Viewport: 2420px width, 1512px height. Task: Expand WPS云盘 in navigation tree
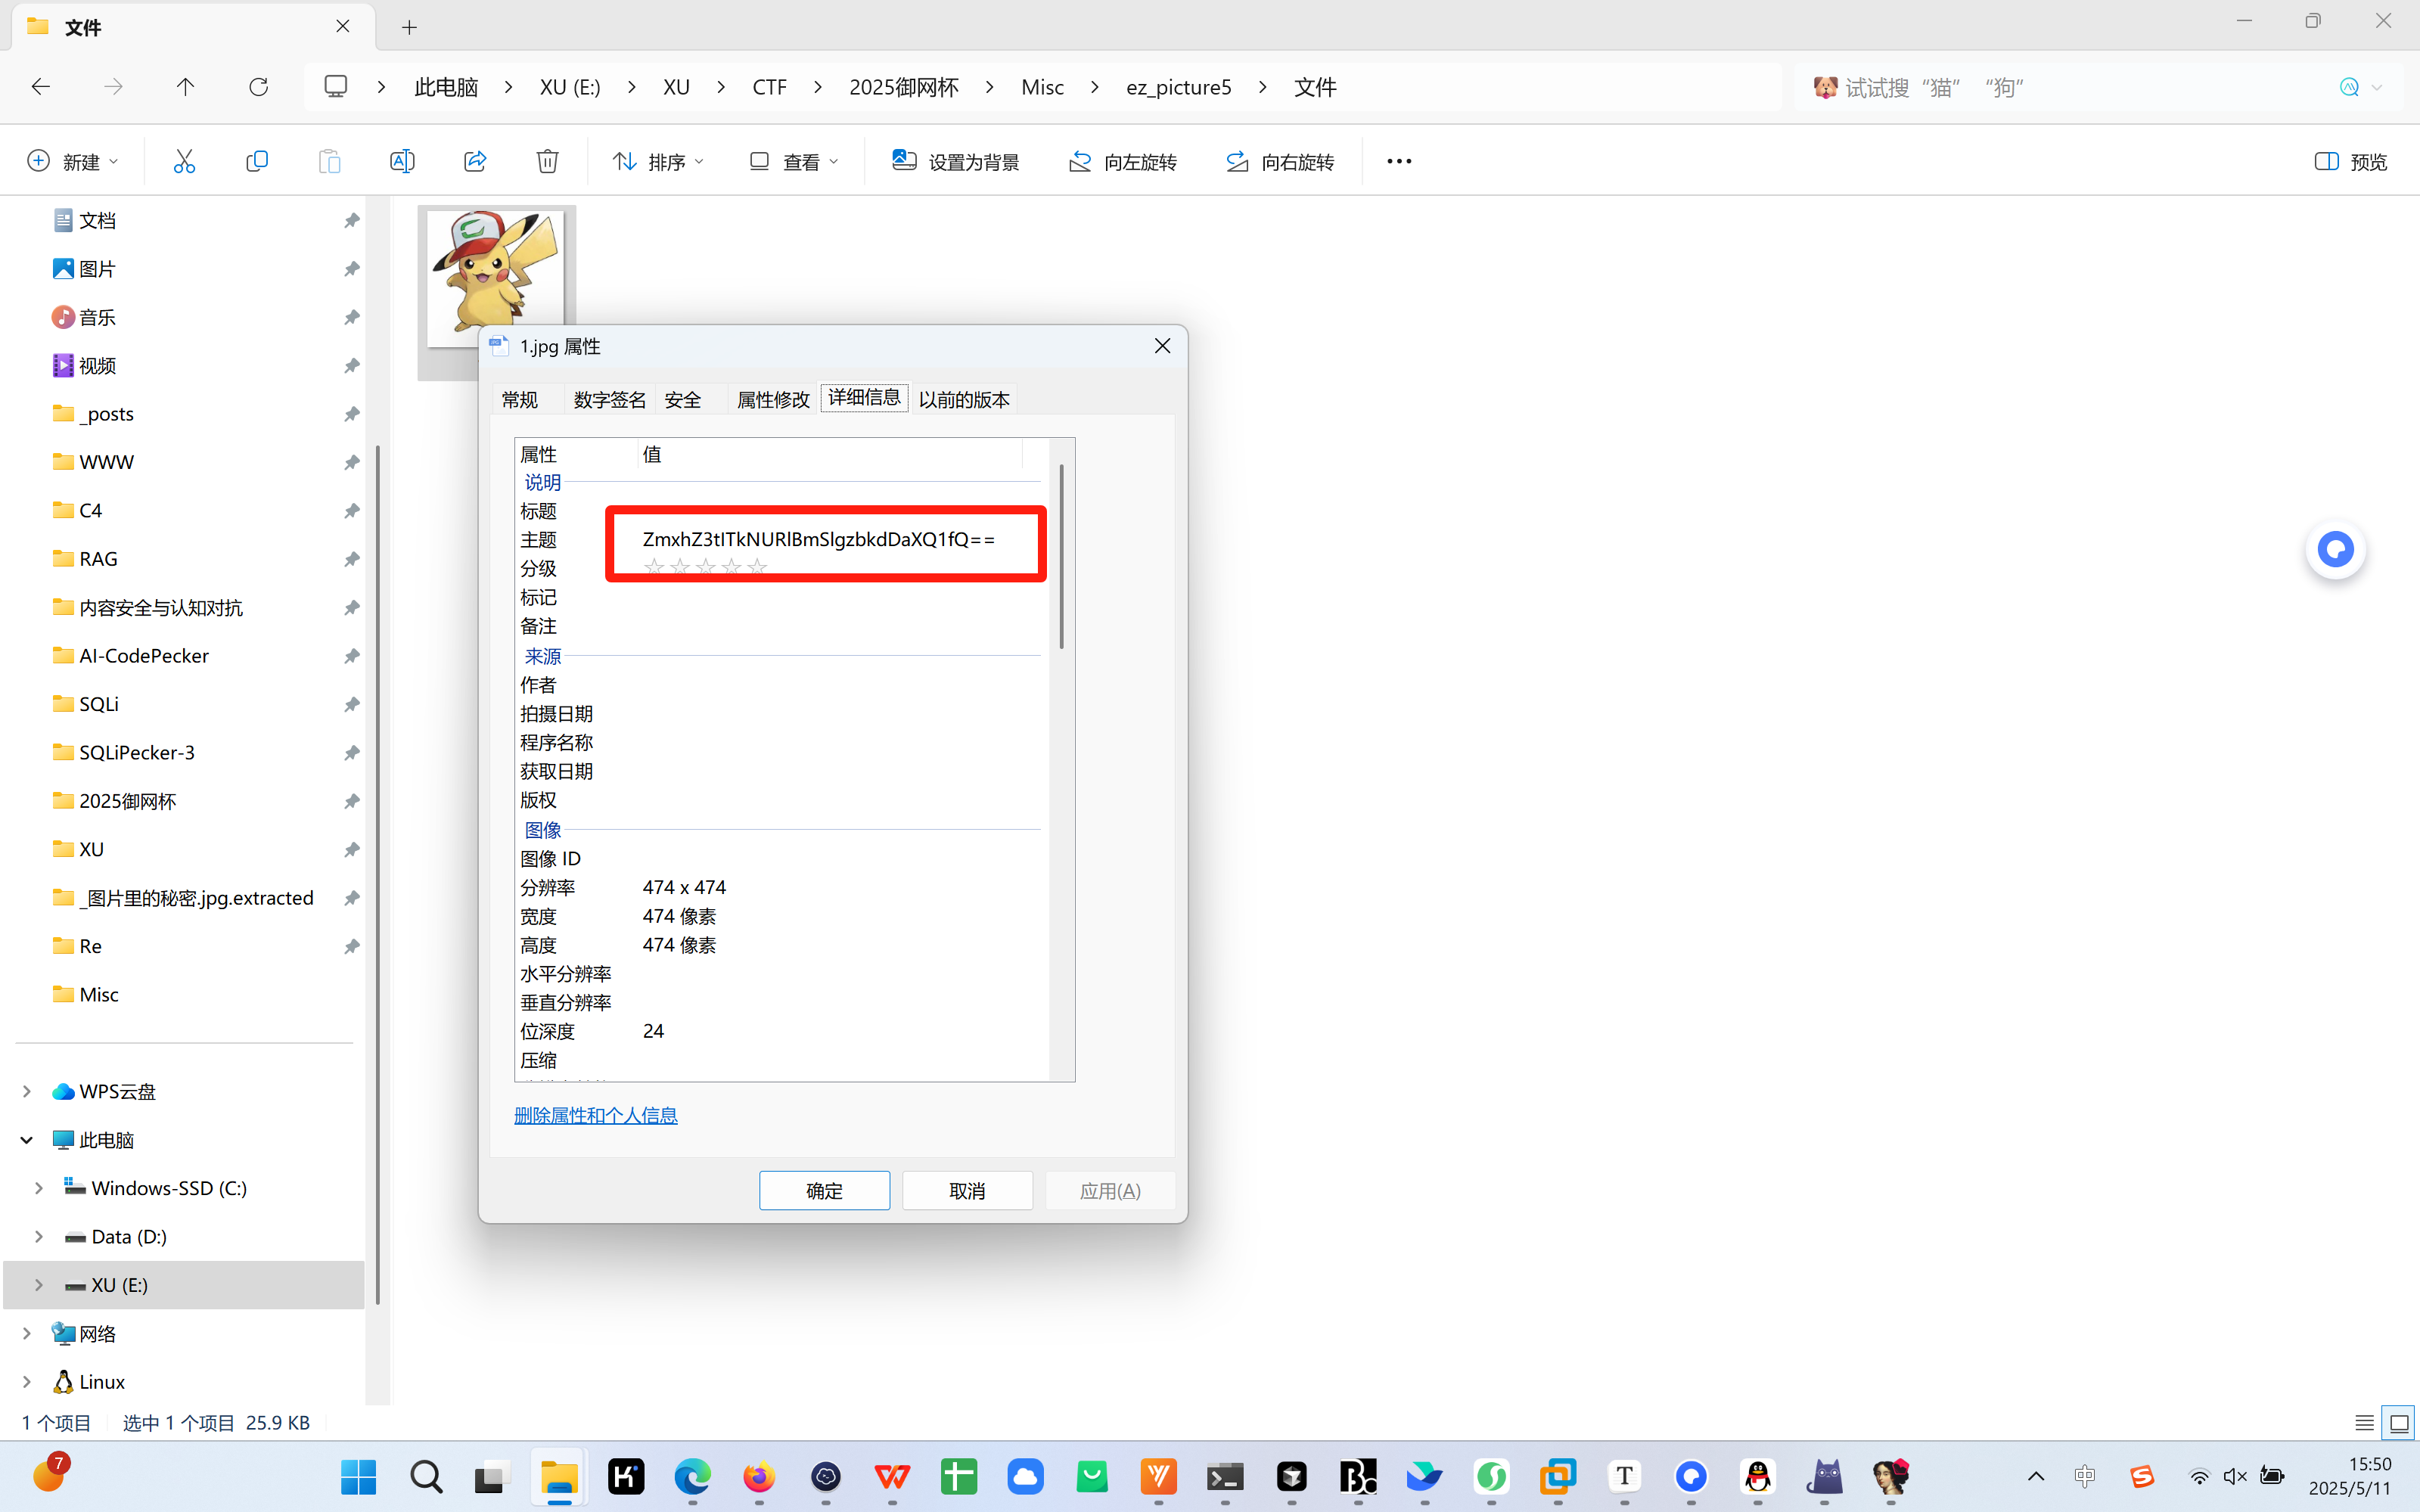click(x=27, y=1091)
